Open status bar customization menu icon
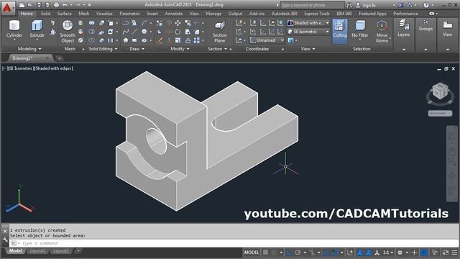This screenshot has width=460, height=259. click(x=454, y=253)
